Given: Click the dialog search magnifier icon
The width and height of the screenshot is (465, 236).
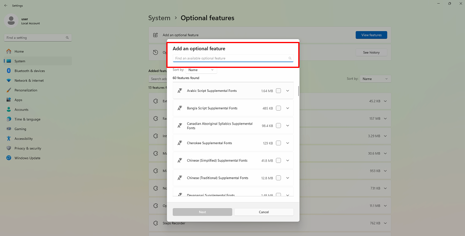Looking at the screenshot, I should coord(290,58).
